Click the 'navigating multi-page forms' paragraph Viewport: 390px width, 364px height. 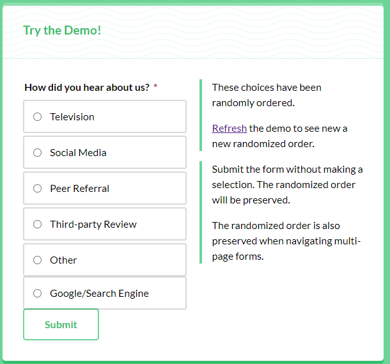click(x=286, y=241)
